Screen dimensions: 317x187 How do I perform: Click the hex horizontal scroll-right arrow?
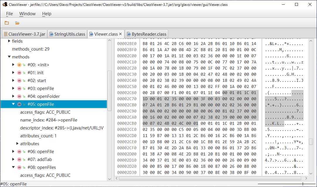pos(306,178)
